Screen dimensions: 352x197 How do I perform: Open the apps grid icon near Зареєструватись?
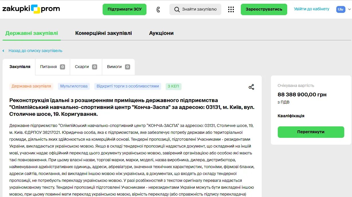[231, 9]
